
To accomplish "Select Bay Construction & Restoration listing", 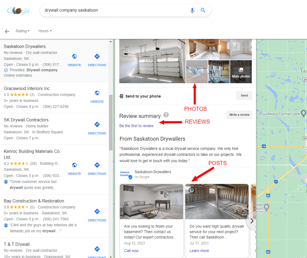I will pos(34,201).
